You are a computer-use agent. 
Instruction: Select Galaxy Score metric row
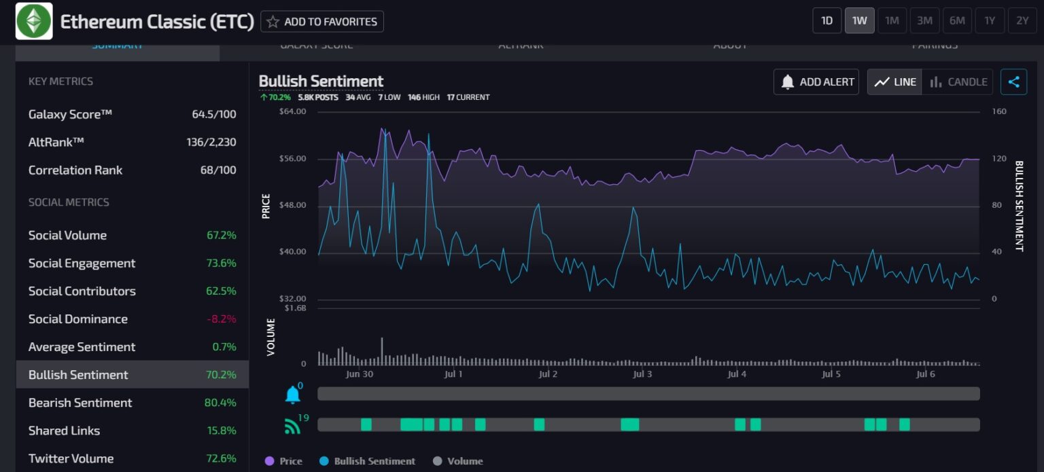[x=133, y=114]
